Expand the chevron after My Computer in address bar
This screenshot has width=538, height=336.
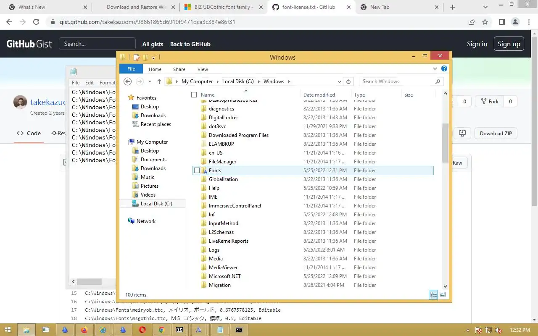point(217,81)
